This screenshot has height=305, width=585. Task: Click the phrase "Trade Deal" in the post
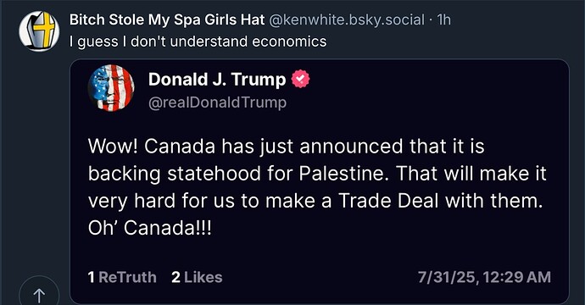click(388, 201)
